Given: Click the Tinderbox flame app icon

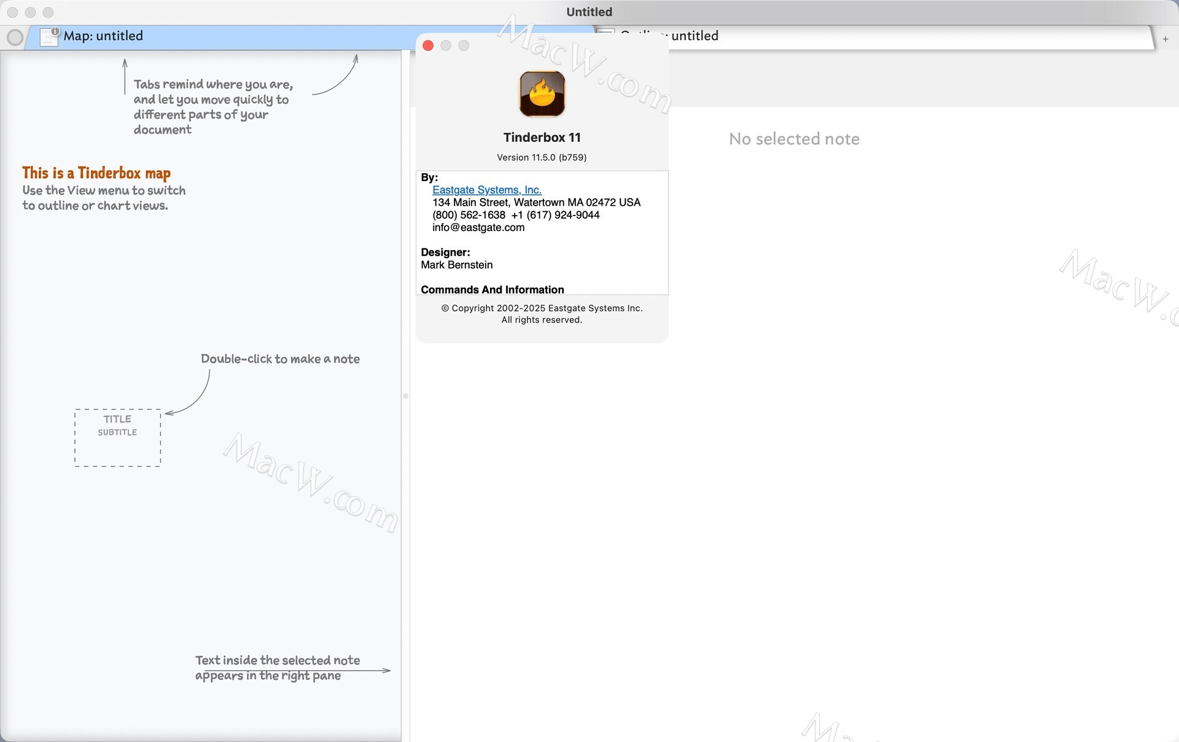Looking at the screenshot, I should tap(542, 94).
